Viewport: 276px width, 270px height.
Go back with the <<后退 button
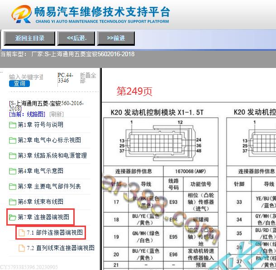[76, 38]
